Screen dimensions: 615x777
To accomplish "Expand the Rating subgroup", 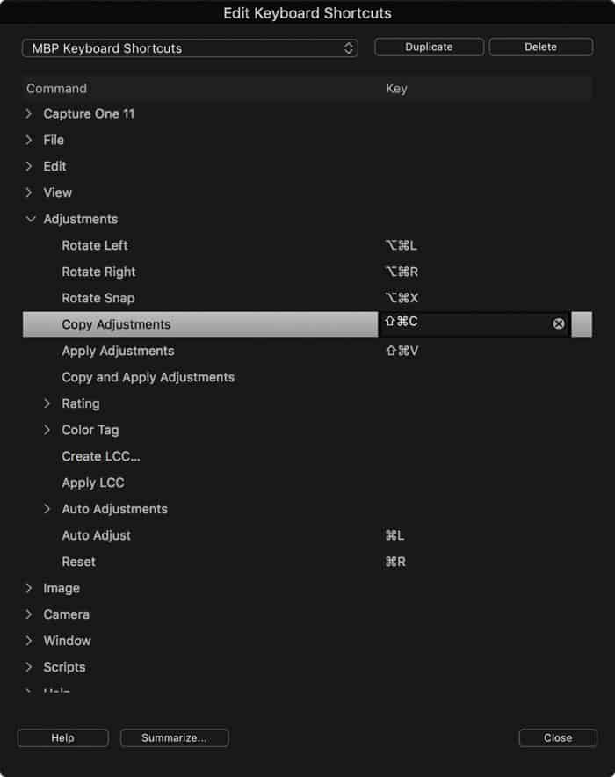I will click(x=47, y=403).
